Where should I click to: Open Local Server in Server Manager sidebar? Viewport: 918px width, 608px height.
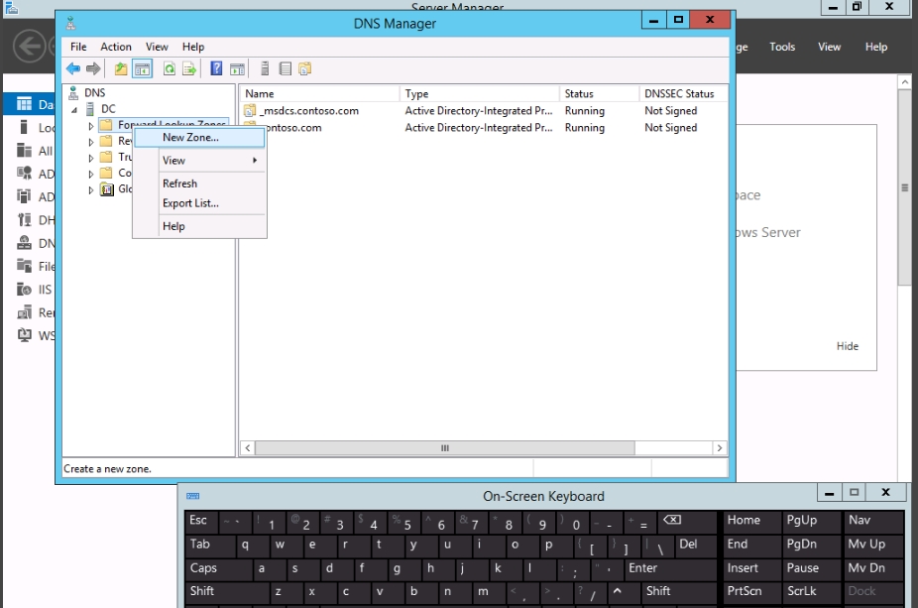24,127
